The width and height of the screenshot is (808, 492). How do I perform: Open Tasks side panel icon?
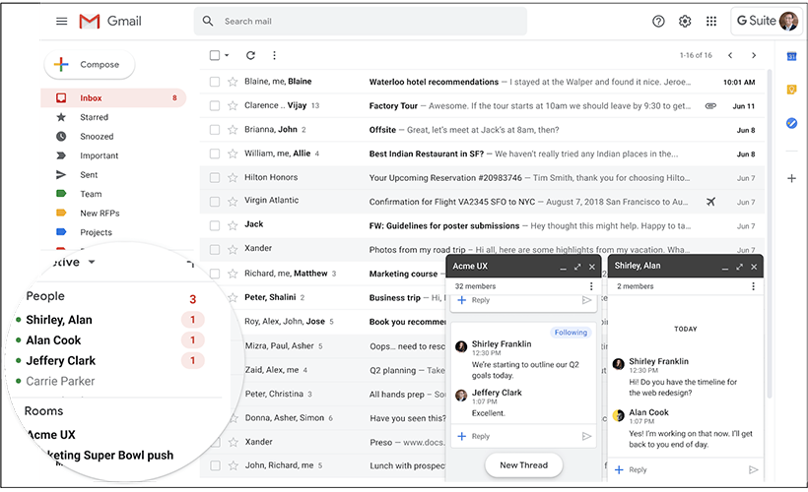pos(791,123)
